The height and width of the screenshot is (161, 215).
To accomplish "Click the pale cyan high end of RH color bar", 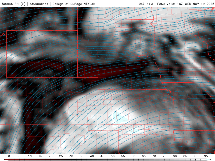I will pos(209,160).
